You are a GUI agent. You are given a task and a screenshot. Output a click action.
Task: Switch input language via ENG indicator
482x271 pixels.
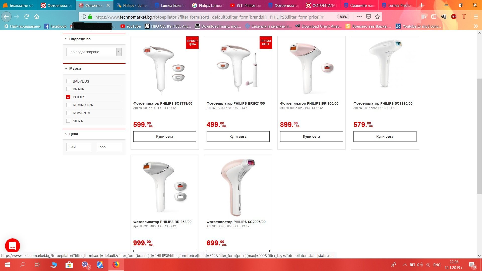(x=437, y=265)
